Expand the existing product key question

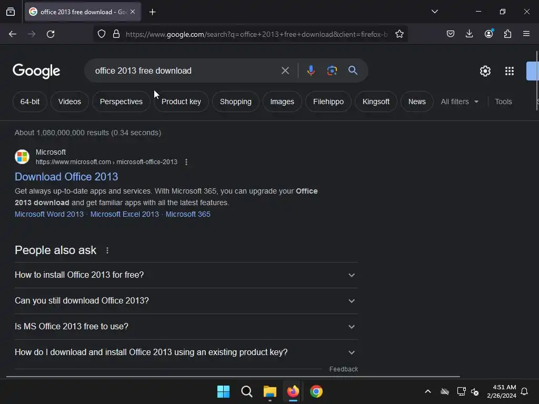[x=186, y=352]
